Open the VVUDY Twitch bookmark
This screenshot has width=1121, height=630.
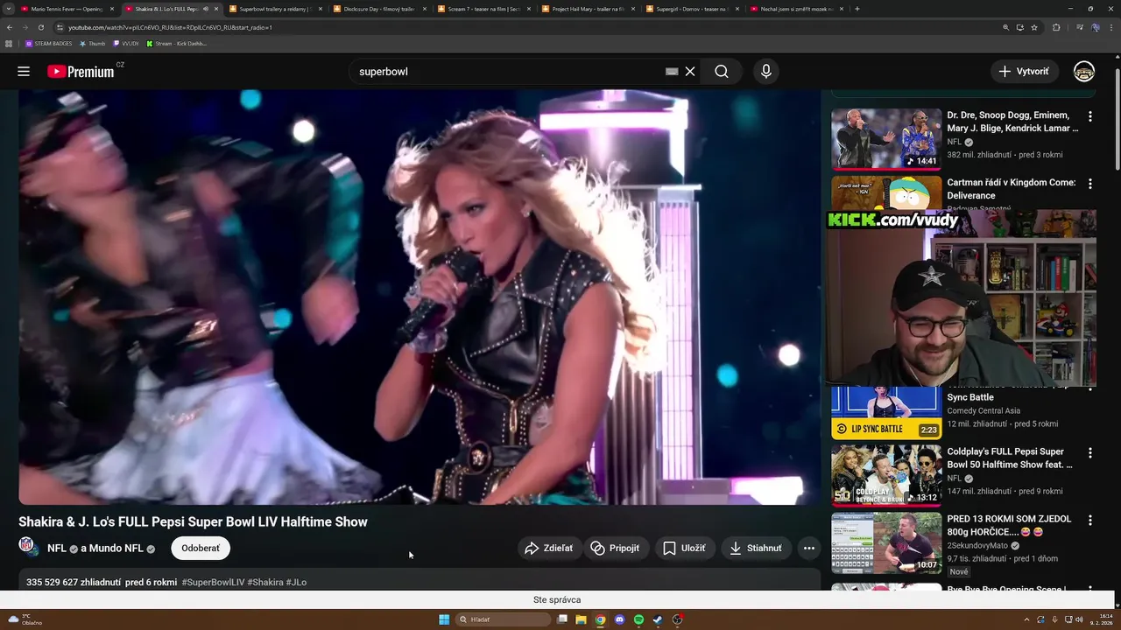126,43
